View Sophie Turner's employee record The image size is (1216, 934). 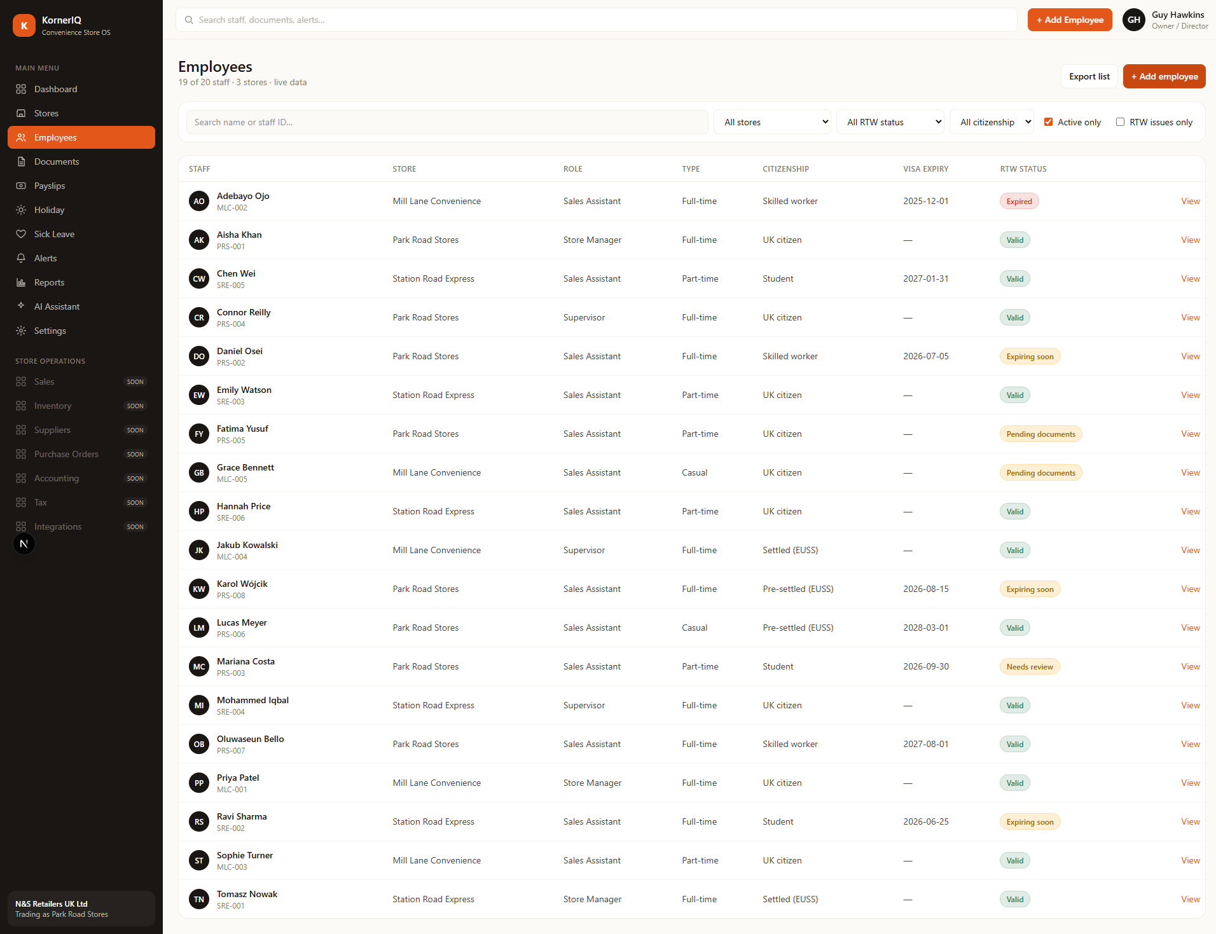click(1190, 860)
